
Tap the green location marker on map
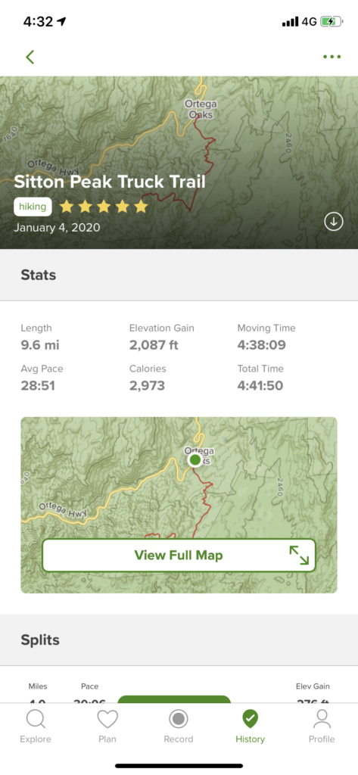tap(195, 460)
